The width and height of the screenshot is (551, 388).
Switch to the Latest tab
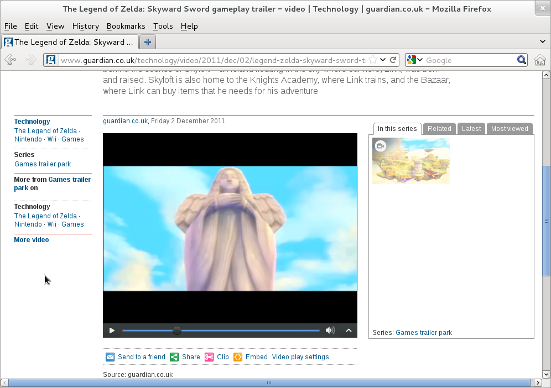pyautogui.click(x=471, y=129)
